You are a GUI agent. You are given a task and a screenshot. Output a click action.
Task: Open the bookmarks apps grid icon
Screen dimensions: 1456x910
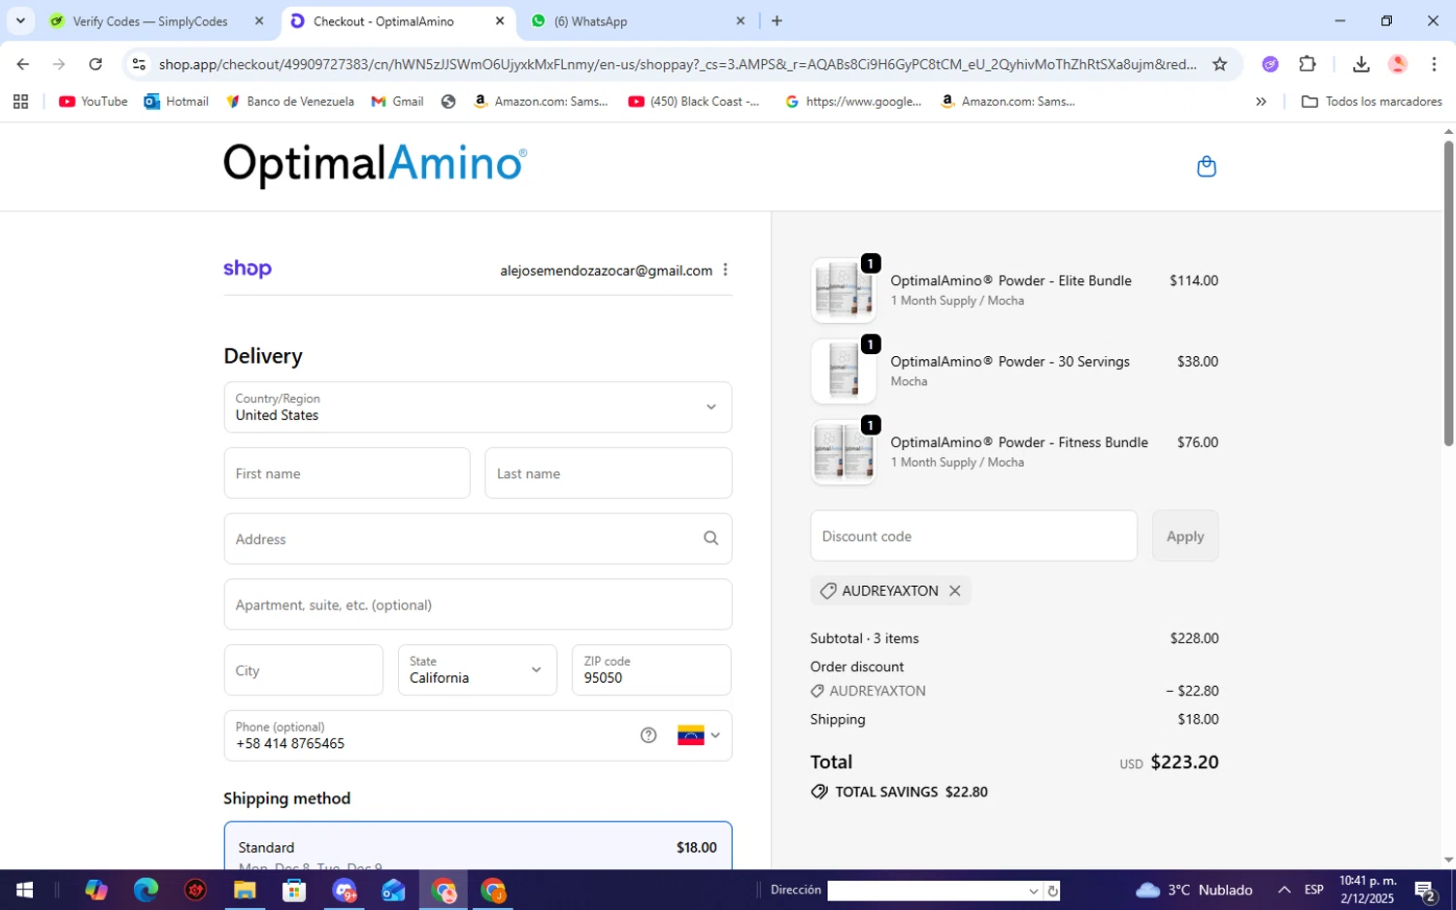pyautogui.click(x=20, y=101)
